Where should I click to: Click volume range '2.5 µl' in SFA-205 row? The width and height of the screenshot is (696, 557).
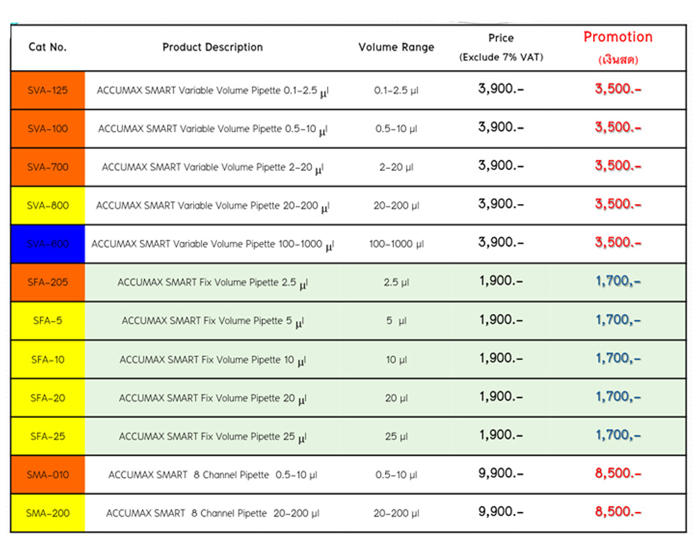(397, 283)
